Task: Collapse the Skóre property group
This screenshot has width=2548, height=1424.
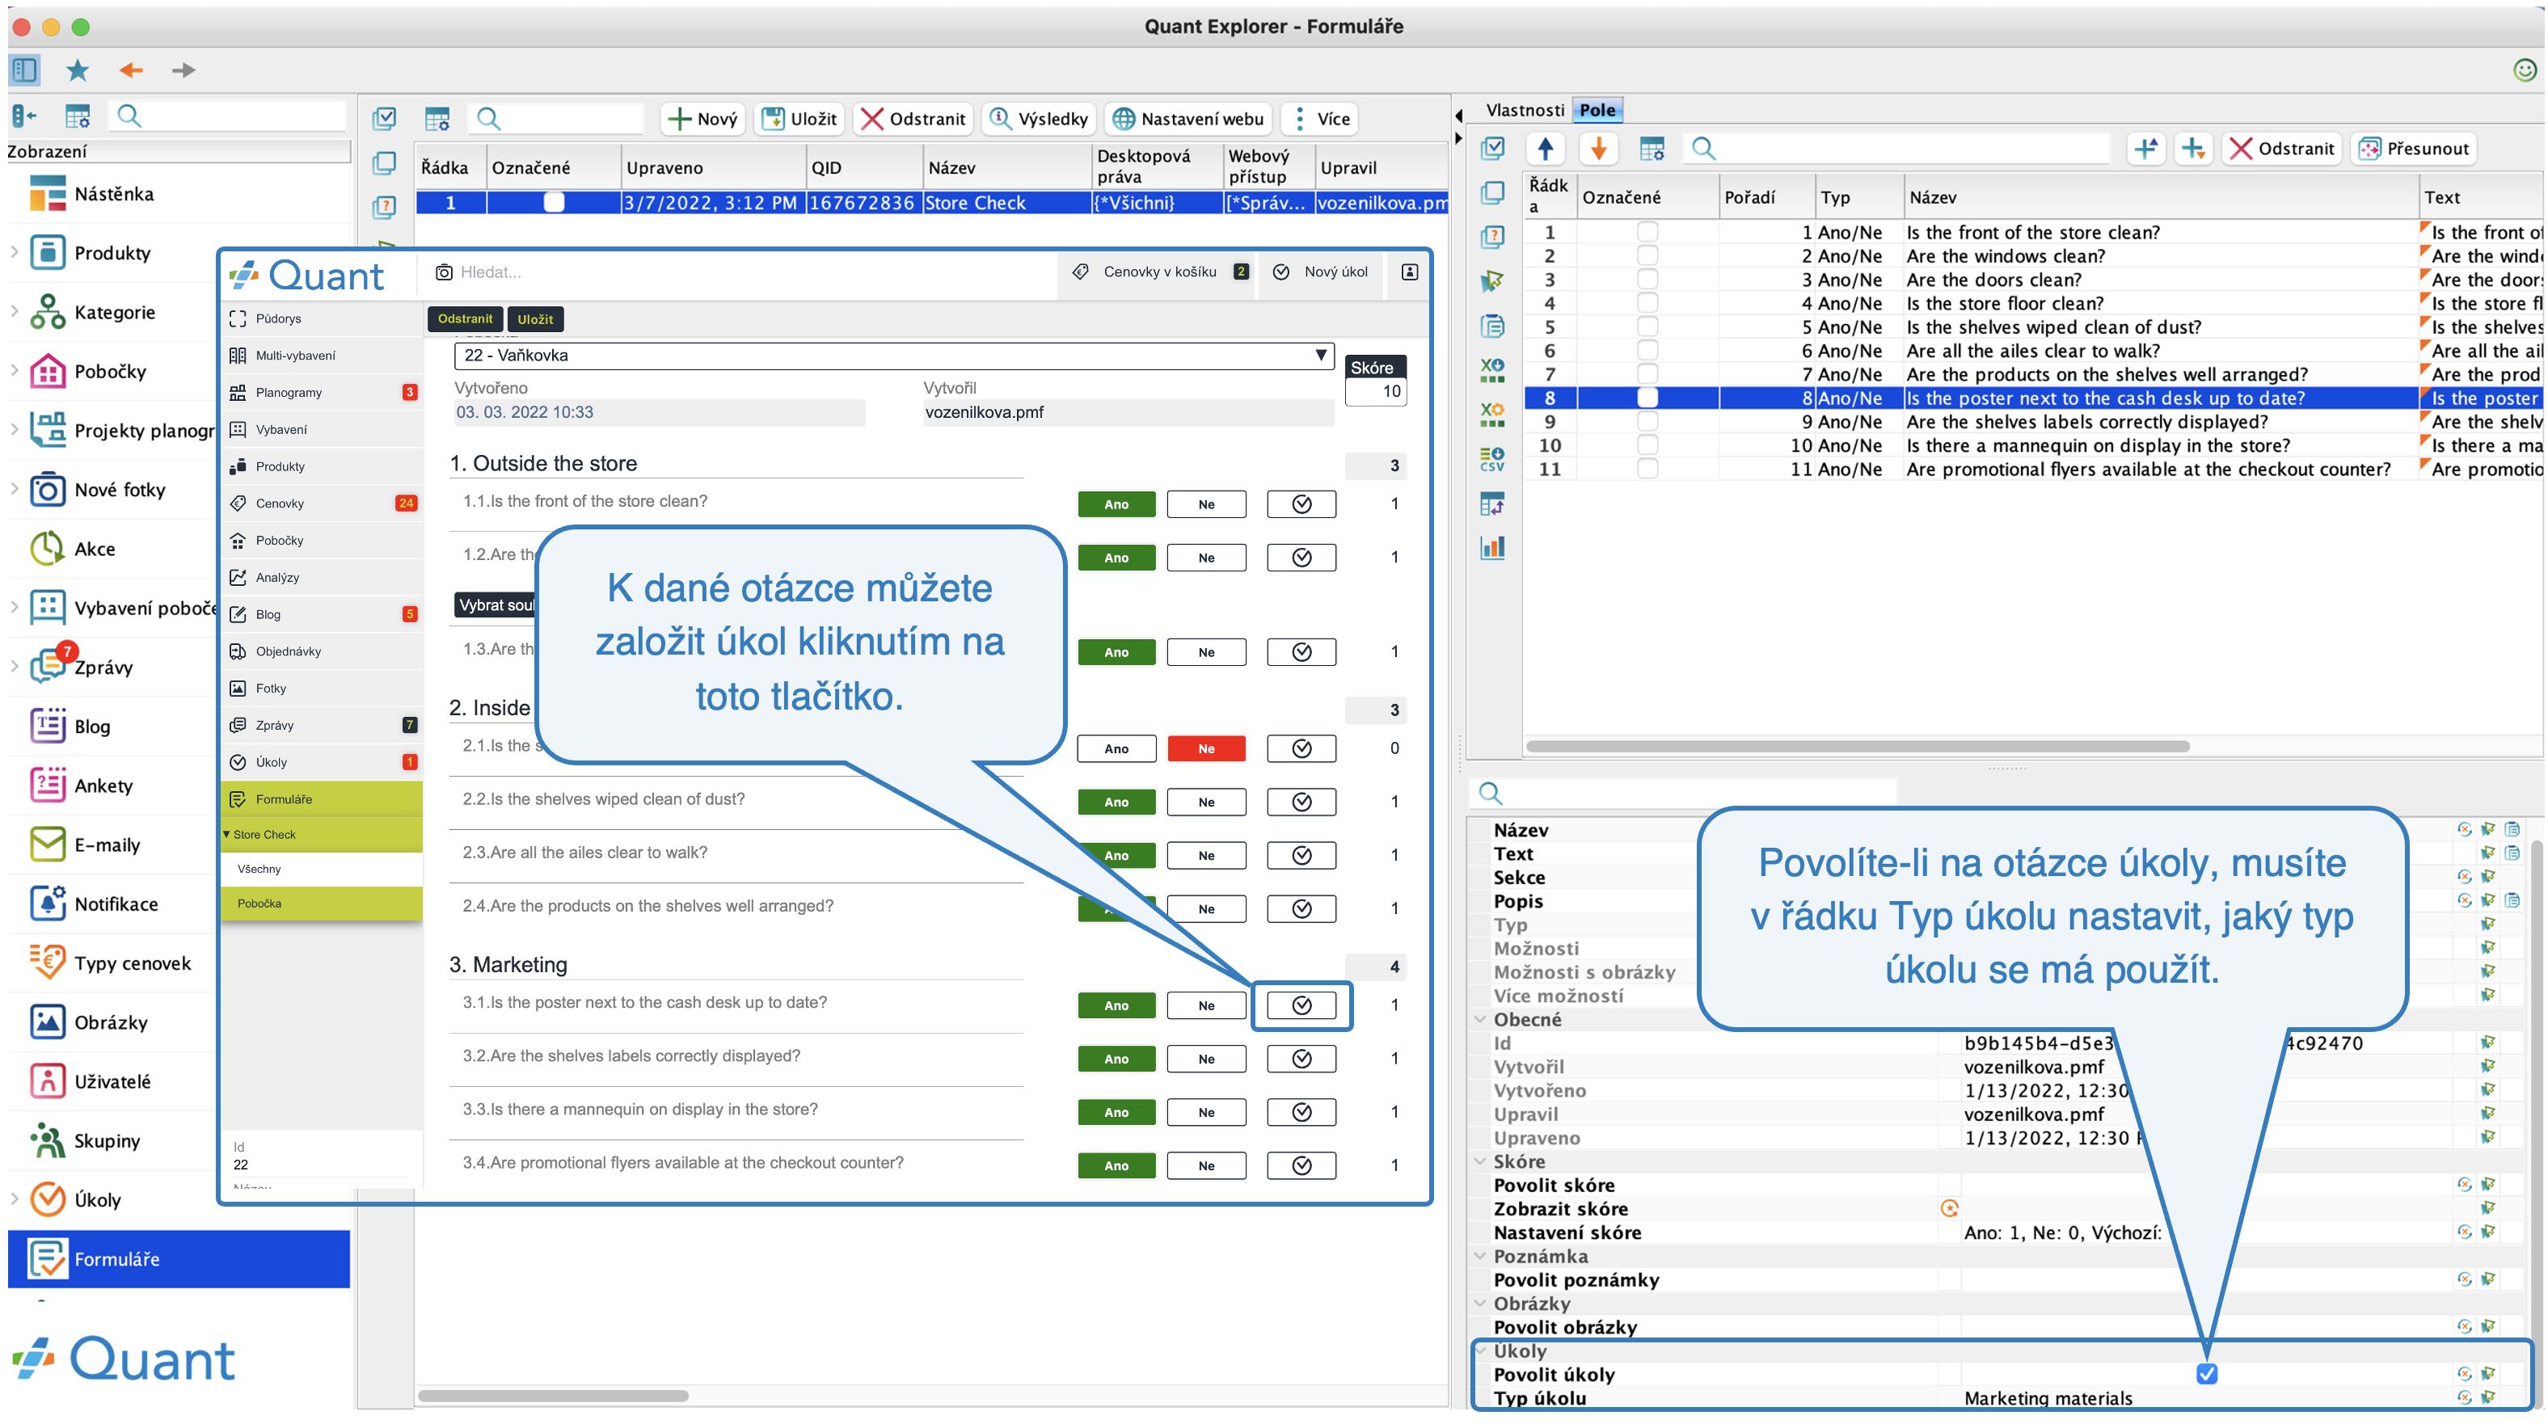Action: (x=1480, y=1161)
